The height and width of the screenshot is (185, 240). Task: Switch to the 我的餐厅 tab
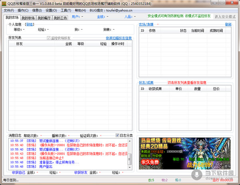pos(44,18)
